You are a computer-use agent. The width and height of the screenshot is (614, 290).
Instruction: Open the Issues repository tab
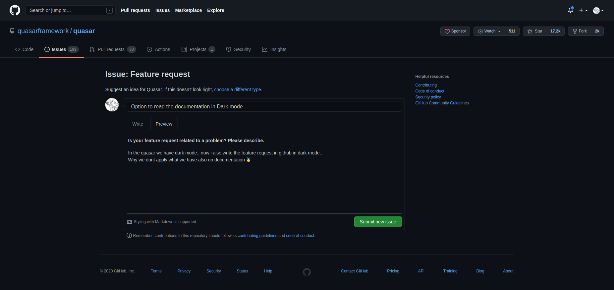pyautogui.click(x=62, y=49)
